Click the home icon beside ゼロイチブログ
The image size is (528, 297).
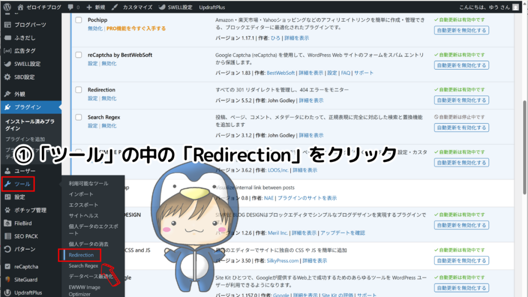21,7
